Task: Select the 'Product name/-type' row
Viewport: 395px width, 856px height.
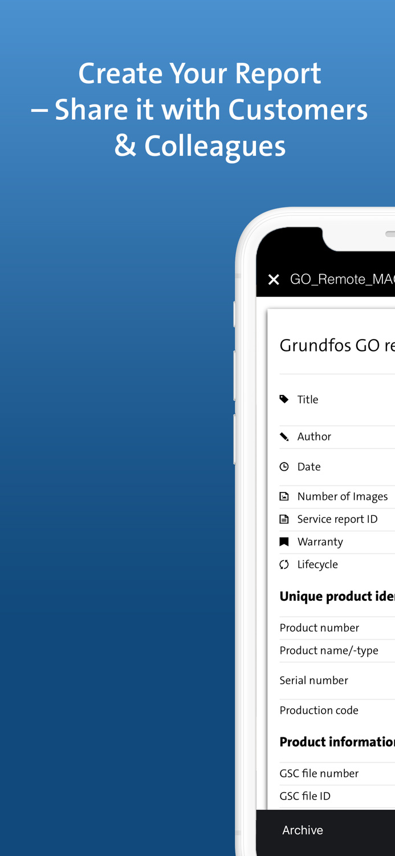Action: 337,651
